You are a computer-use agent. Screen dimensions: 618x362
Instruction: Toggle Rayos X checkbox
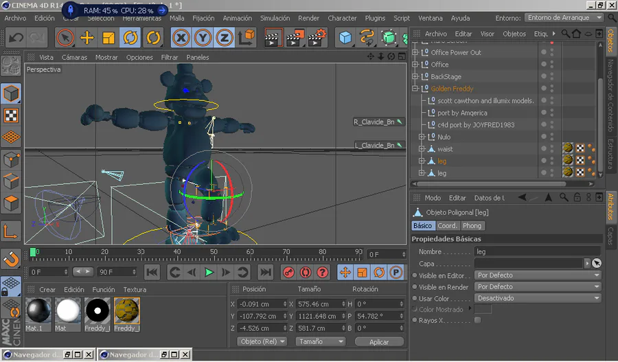[478, 320]
